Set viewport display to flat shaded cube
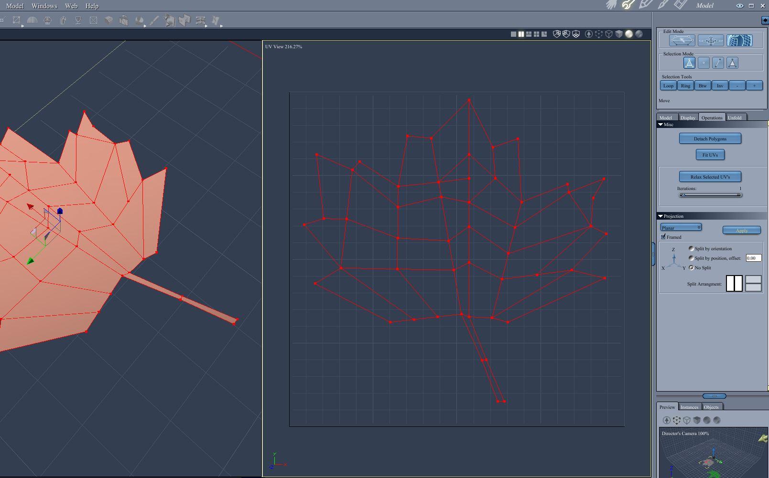 619,34
